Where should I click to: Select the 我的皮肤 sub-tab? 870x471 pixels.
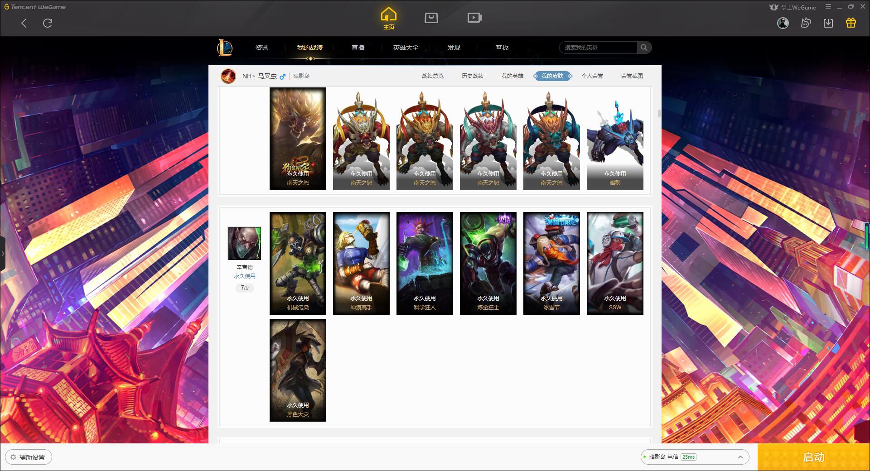click(552, 76)
